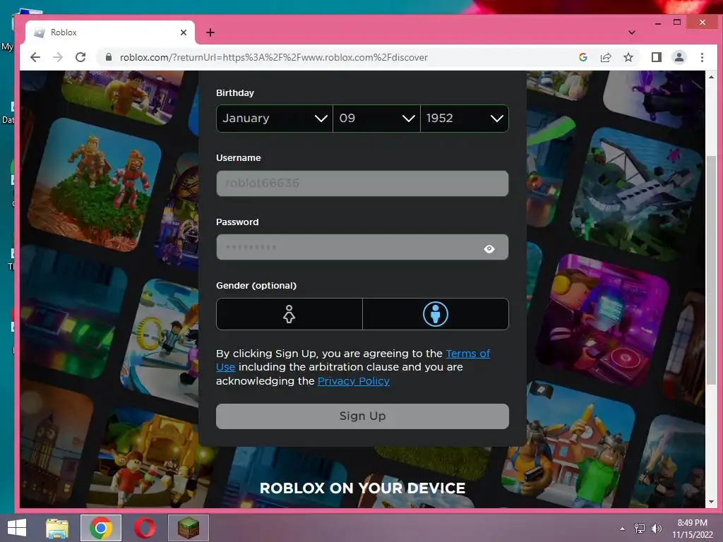Open the Chrome profile avatar
Viewport: 723px width, 542px height.
[679, 57]
